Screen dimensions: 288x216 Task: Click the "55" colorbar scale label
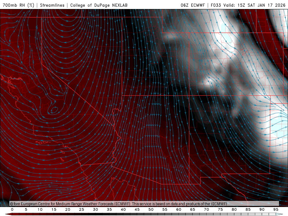tap(165, 210)
